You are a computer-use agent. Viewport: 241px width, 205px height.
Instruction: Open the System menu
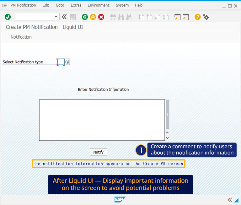coord(122,5)
